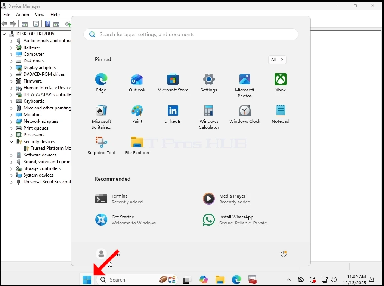
Task: Open Edge from pinned apps
Action: tap(101, 83)
